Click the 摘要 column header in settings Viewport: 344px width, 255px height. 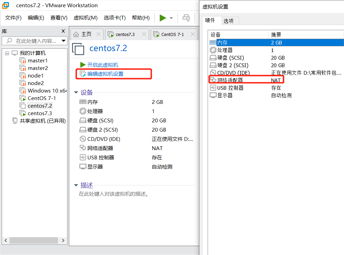306,35
